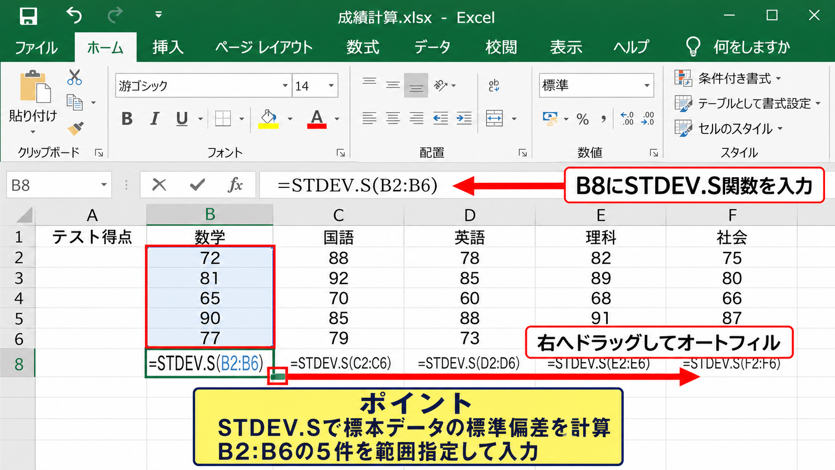835x470 pixels.
Task: Click the Redo arrow icon
Action: tap(115, 15)
